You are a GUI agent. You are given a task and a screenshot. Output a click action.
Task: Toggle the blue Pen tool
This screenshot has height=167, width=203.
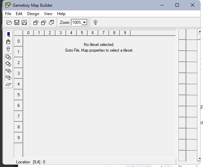pyautogui.click(x=8, y=34)
